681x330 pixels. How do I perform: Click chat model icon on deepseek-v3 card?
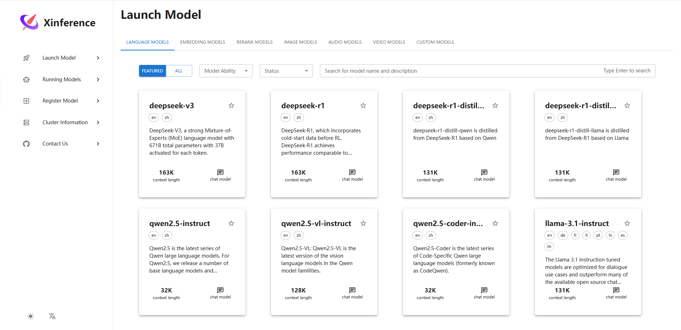[x=220, y=172]
